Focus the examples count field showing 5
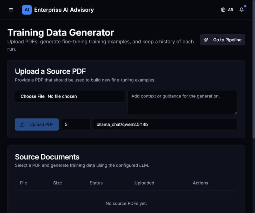Viewport: 255px width, 213px height. 76,124
